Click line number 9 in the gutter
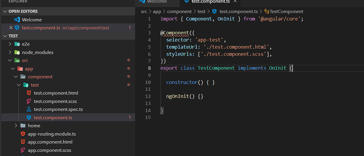Screen dimensions: 364x156 pos(149,75)
